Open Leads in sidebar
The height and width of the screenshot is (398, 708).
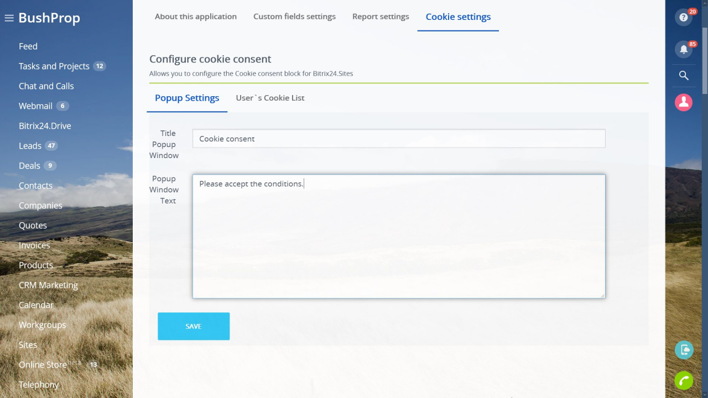(30, 146)
